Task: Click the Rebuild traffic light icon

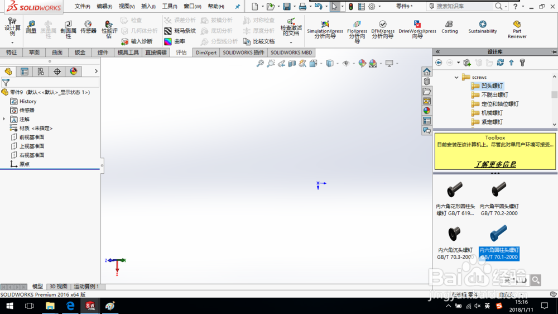Action: click(x=351, y=6)
